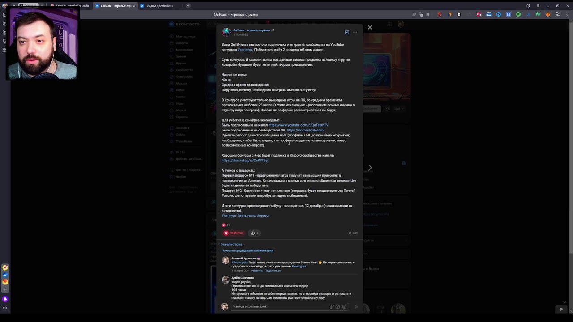Open the blue Now card extension icon

point(489,14)
